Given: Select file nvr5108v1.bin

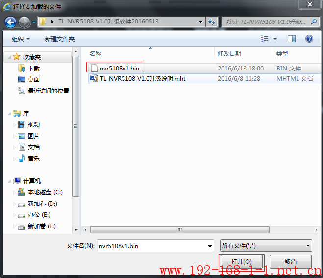Looking at the screenshot, I should pyautogui.click(x=120, y=69).
